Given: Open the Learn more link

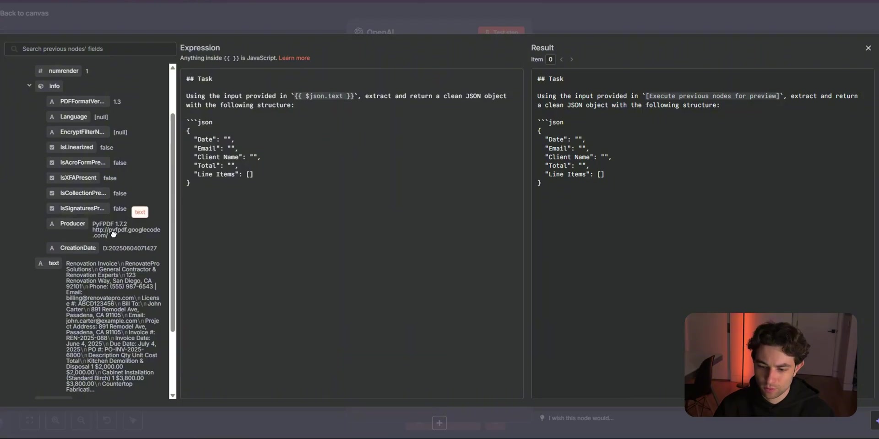Looking at the screenshot, I should click(x=294, y=58).
